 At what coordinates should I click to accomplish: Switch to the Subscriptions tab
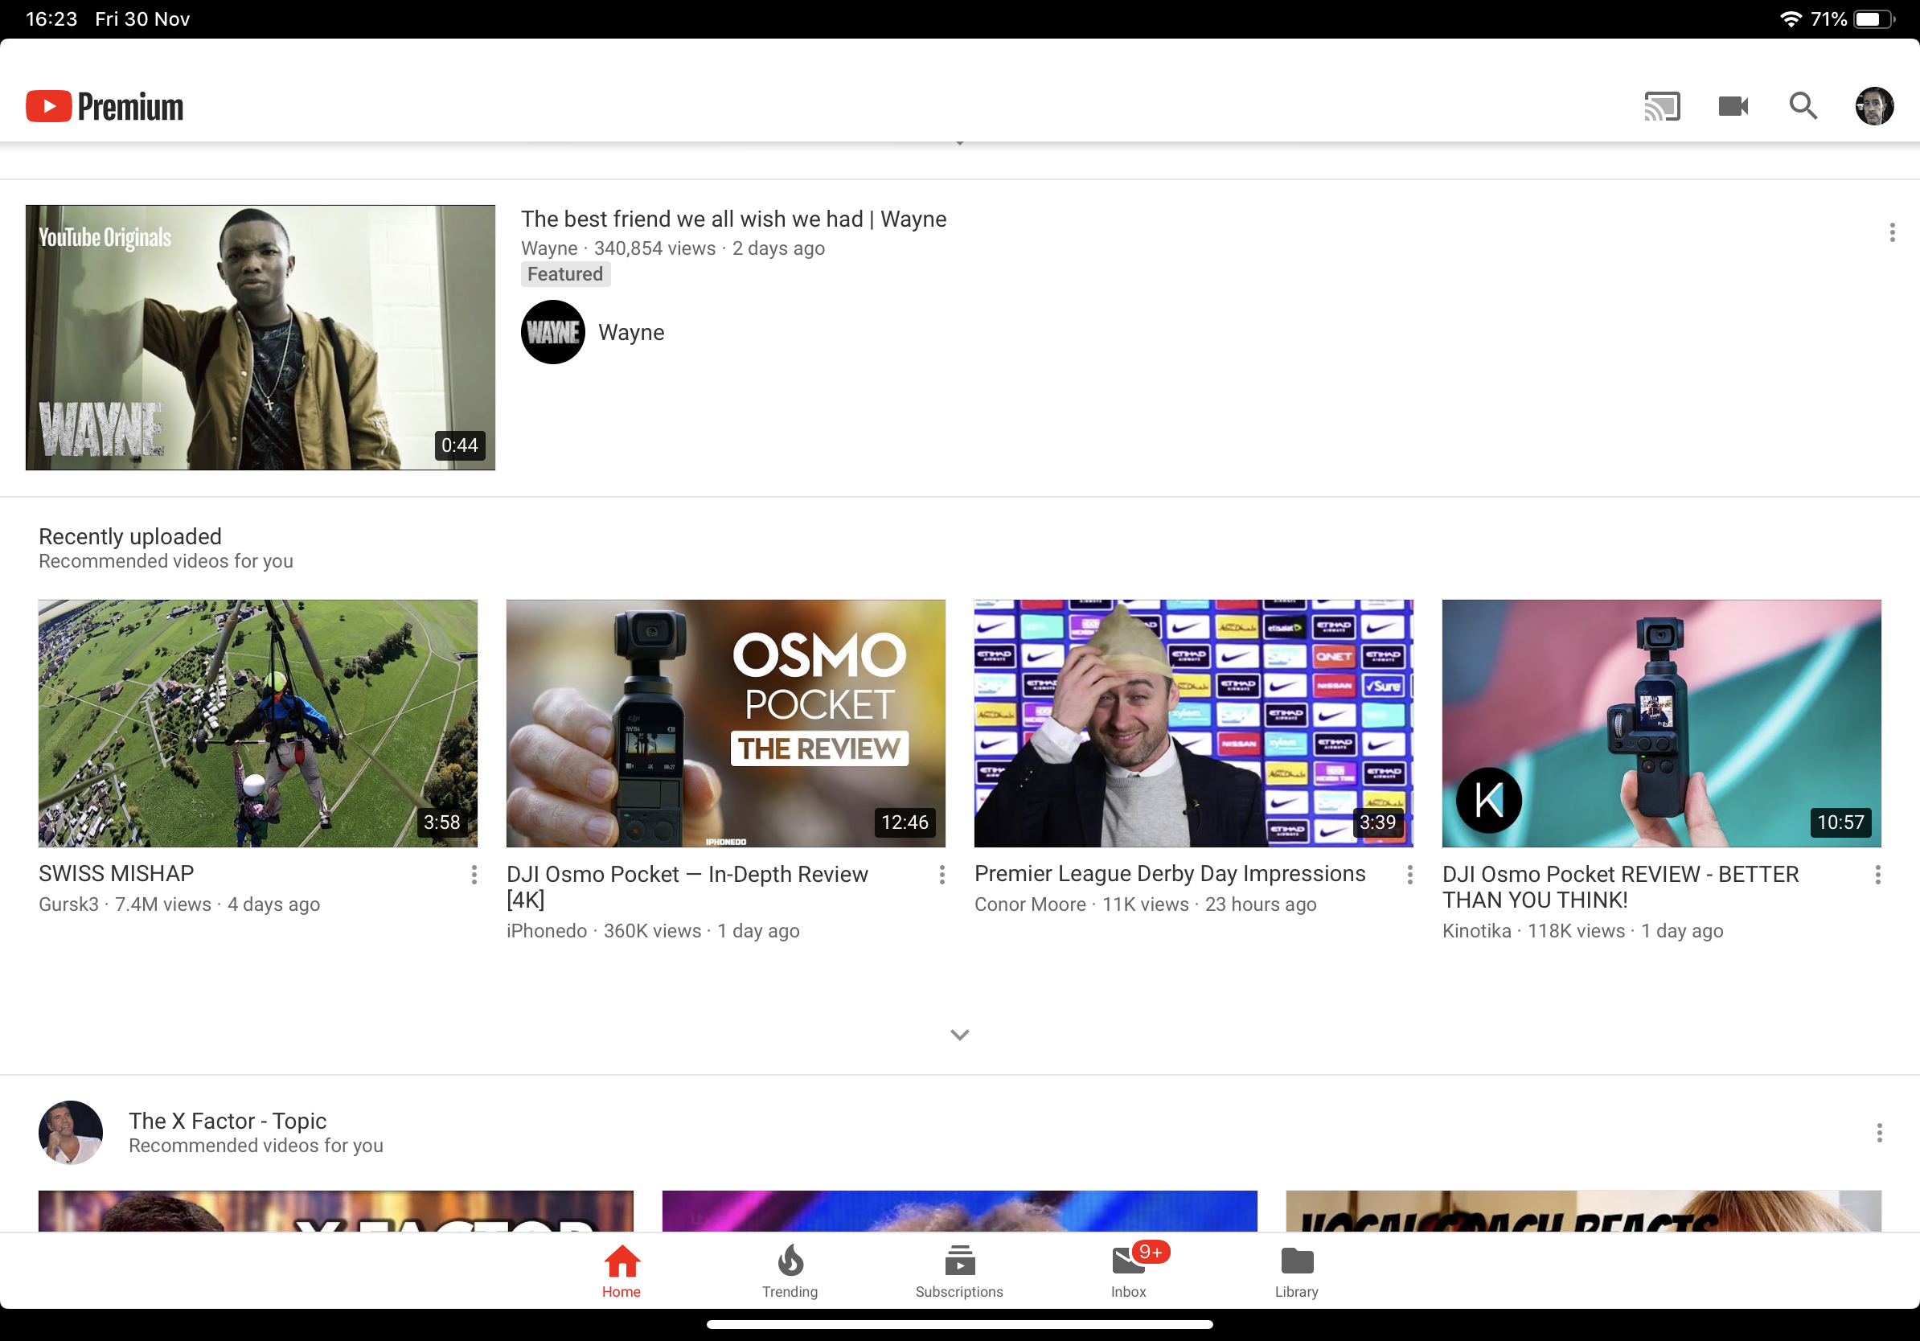(x=959, y=1271)
